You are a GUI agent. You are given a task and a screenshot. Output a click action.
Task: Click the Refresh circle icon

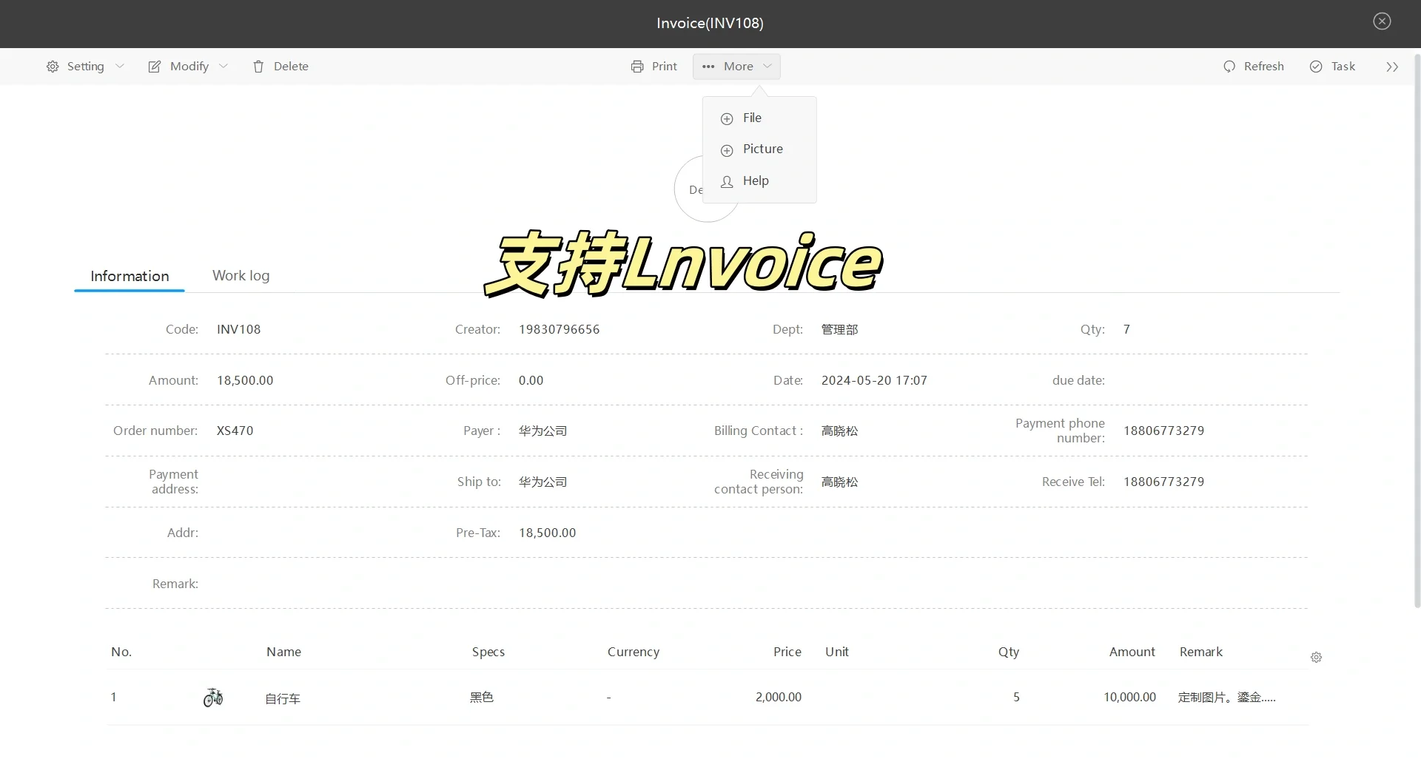pyautogui.click(x=1229, y=66)
